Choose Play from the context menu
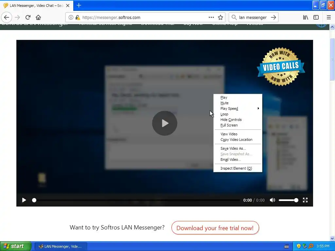Image resolution: width=335 pixels, height=251 pixels. pyautogui.click(x=238, y=97)
